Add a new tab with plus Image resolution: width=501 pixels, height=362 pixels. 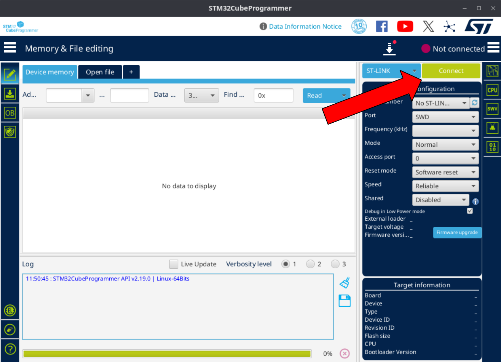click(131, 72)
